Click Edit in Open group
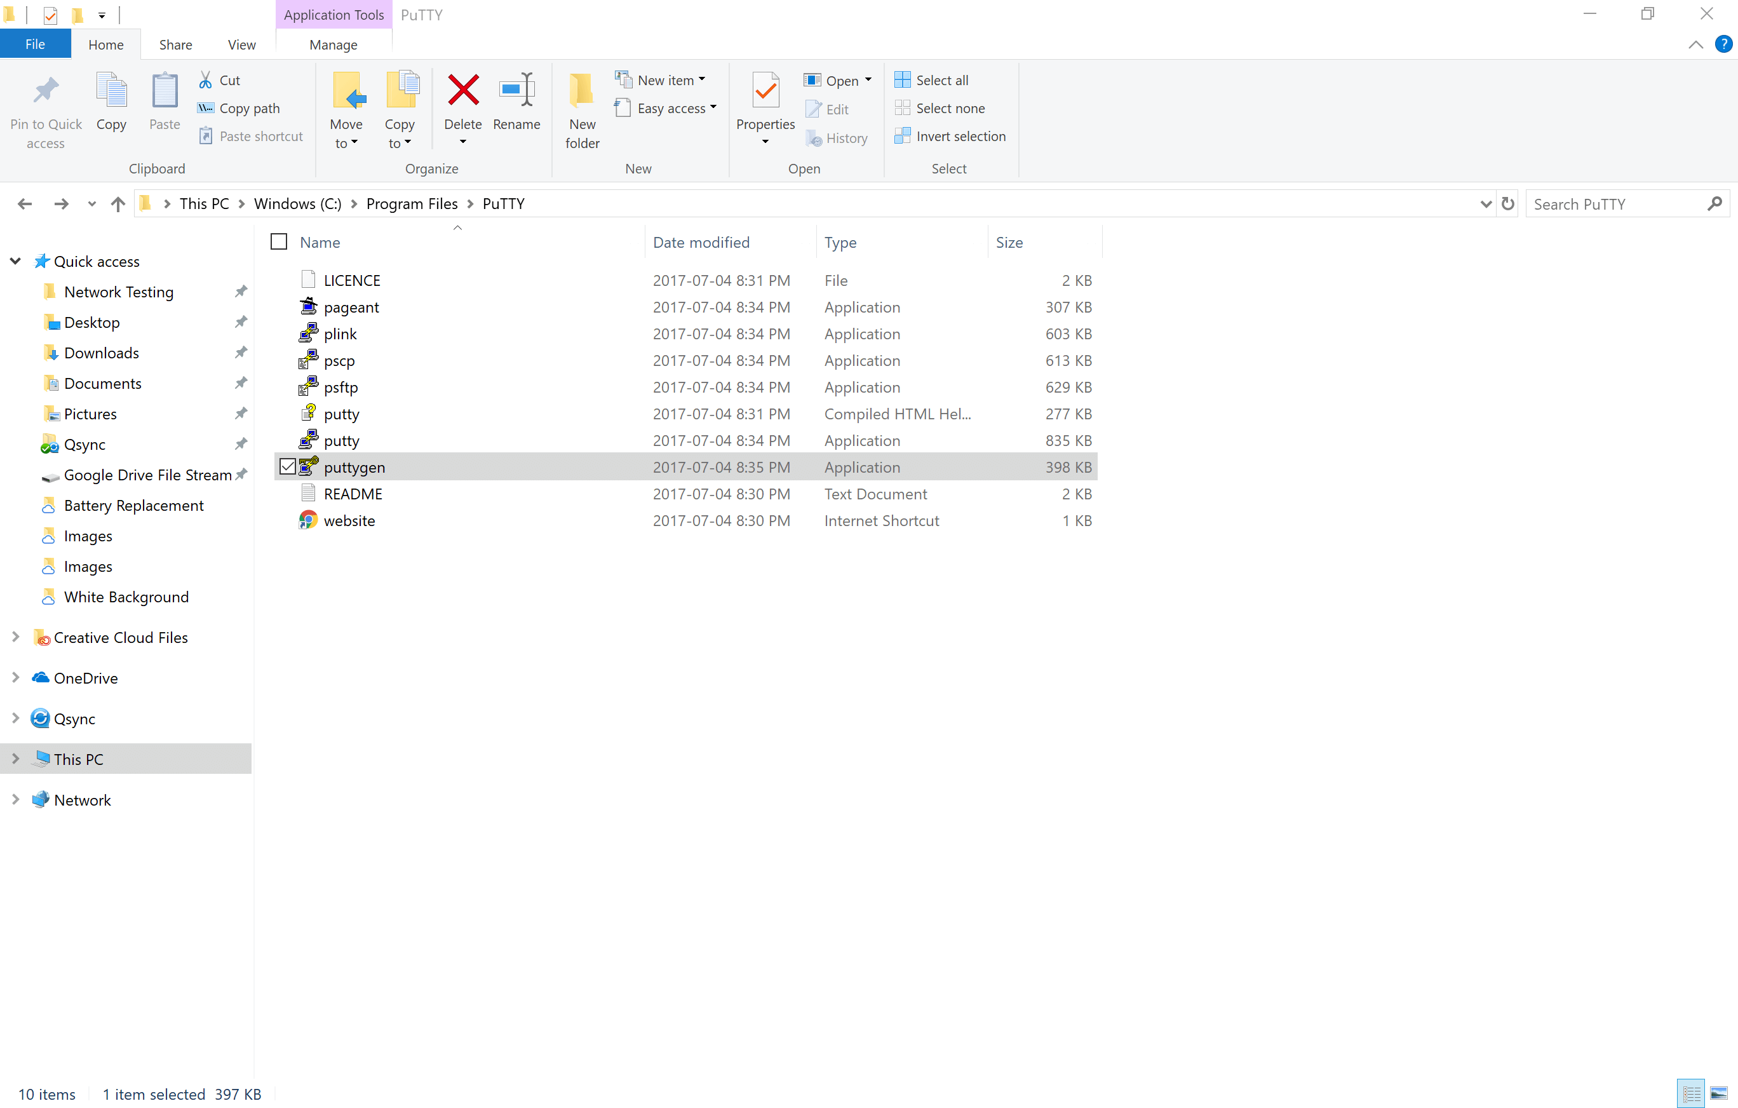Image resolution: width=1738 pixels, height=1108 pixels. [x=827, y=109]
